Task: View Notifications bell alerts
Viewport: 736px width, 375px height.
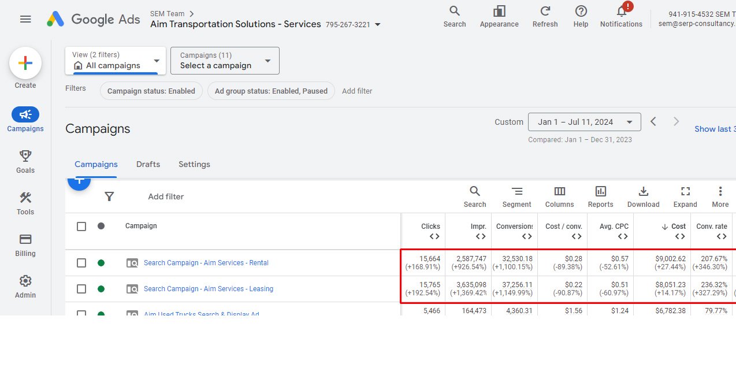Action: [x=621, y=16]
